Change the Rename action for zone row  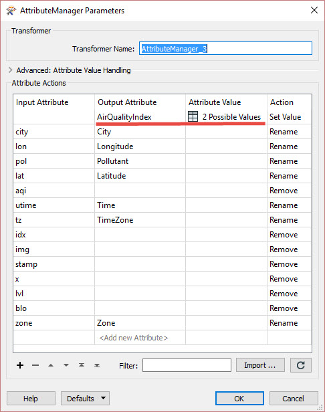[290, 322]
